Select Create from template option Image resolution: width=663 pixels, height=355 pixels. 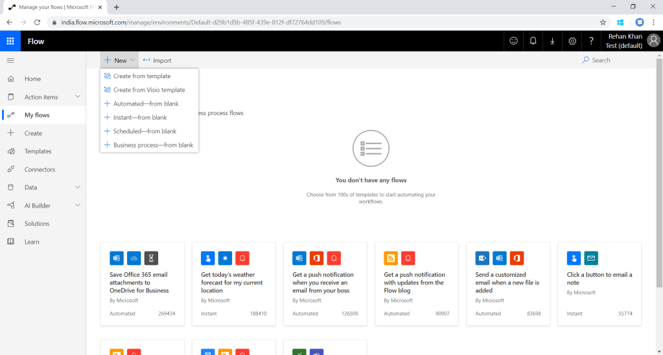[141, 76]
